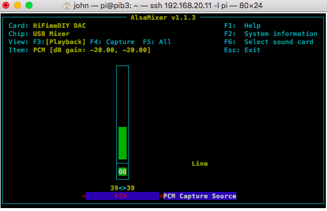The image size is (327, 211).
Task: Select the PCM Capture Source control
Action: pyautogui.click(x=200, y=196)
